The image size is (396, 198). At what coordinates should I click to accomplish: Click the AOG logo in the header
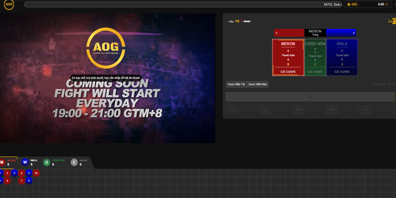click(9, 5)
